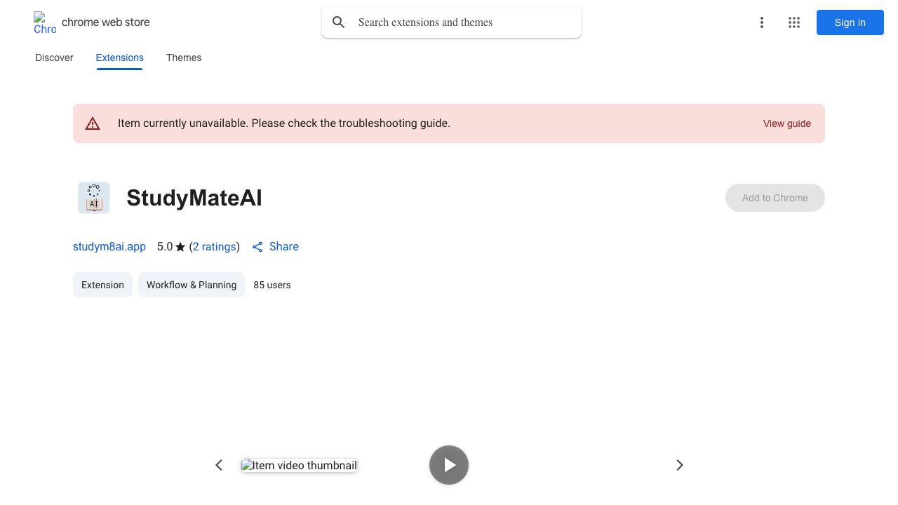Screen dimensions: 898x505
Task: Click the Sign in button
Action: coord(850,22)
